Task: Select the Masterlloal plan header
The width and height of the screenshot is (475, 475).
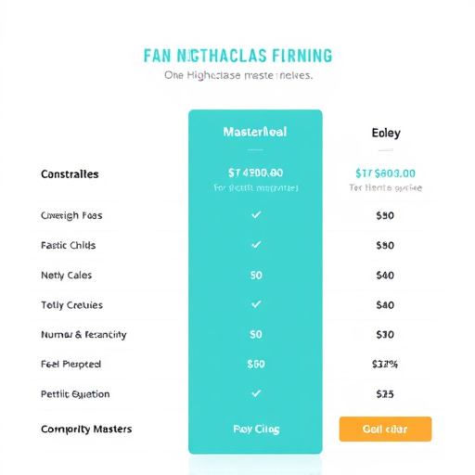Action: tap(255, 132)
